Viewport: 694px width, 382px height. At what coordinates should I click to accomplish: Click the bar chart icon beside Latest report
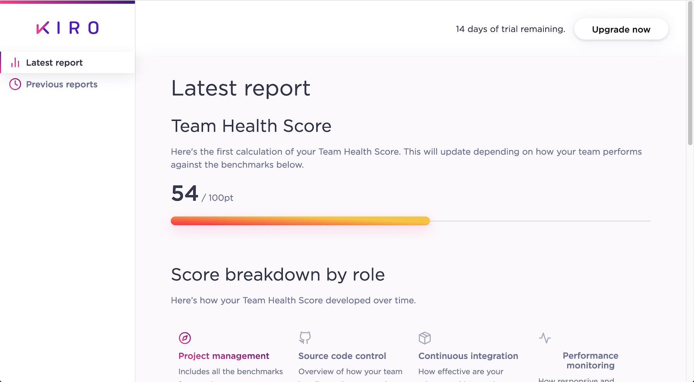pyautogui.click(x=15, y=63)
